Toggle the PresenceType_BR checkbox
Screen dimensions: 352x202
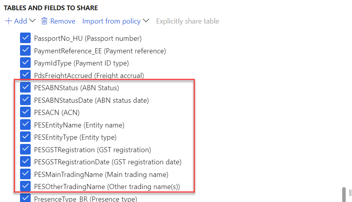coord(26,198)
